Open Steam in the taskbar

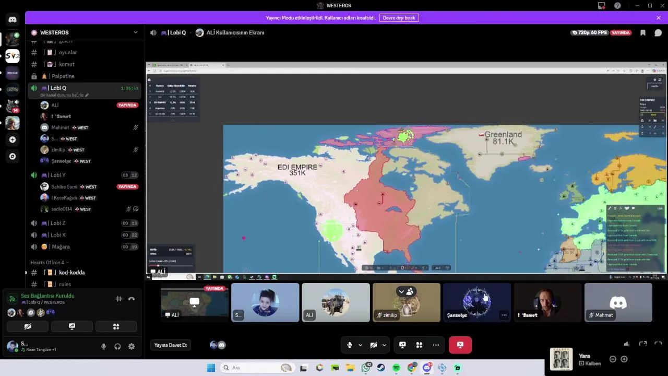tap(381, 368)
